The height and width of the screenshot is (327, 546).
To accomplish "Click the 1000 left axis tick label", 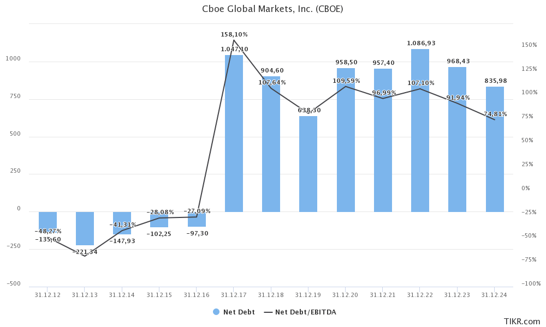I will point(13,59).
